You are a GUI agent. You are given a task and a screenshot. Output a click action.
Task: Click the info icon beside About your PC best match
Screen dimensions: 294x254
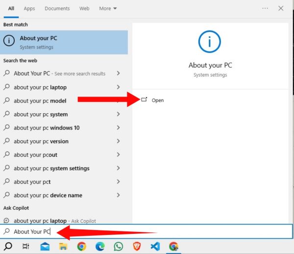pos(9,41)
